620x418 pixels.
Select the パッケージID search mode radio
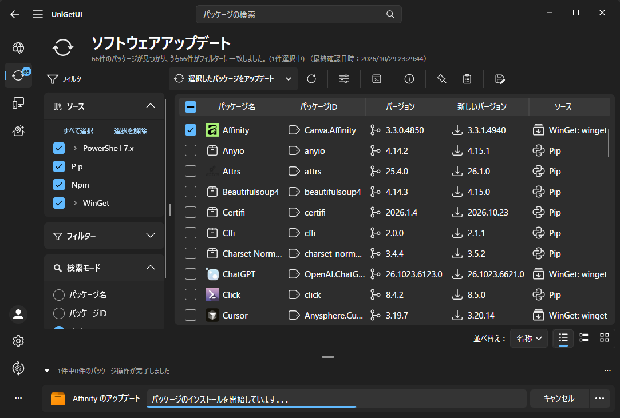59,313
